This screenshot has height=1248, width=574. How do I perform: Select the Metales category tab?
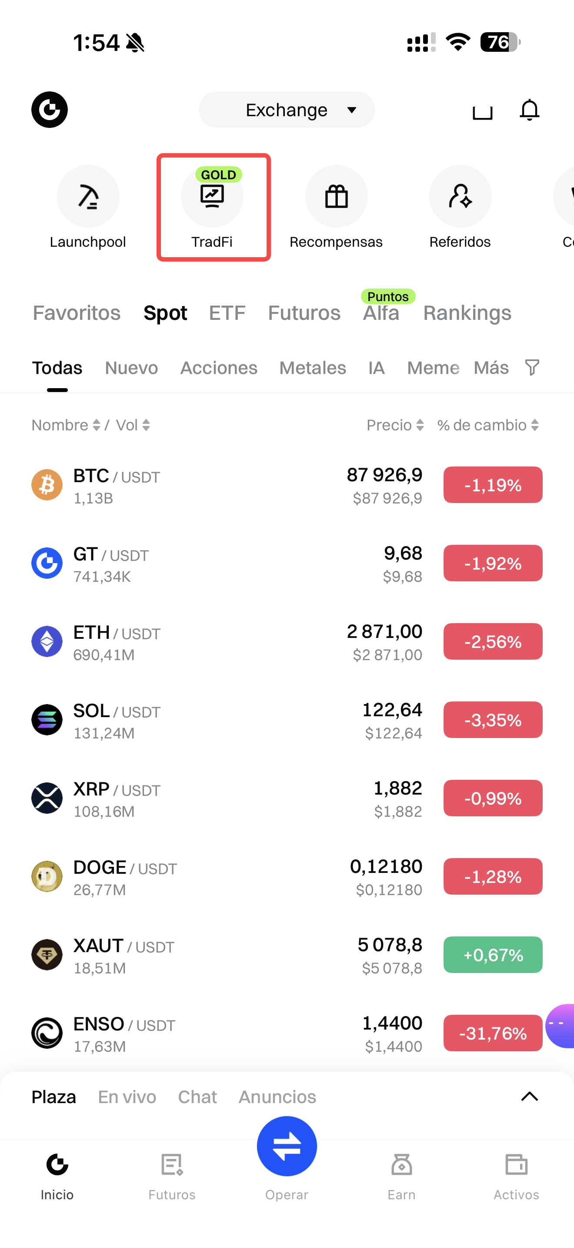pos(313,368)
